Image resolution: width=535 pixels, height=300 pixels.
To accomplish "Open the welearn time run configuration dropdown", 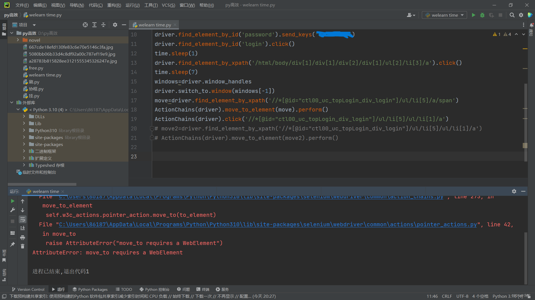I will click(x=462, y=15).
